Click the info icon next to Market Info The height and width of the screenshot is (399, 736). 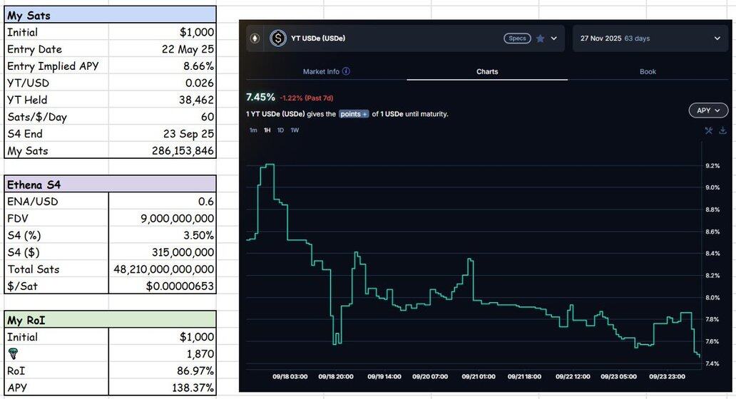click(x=346, y=71)
